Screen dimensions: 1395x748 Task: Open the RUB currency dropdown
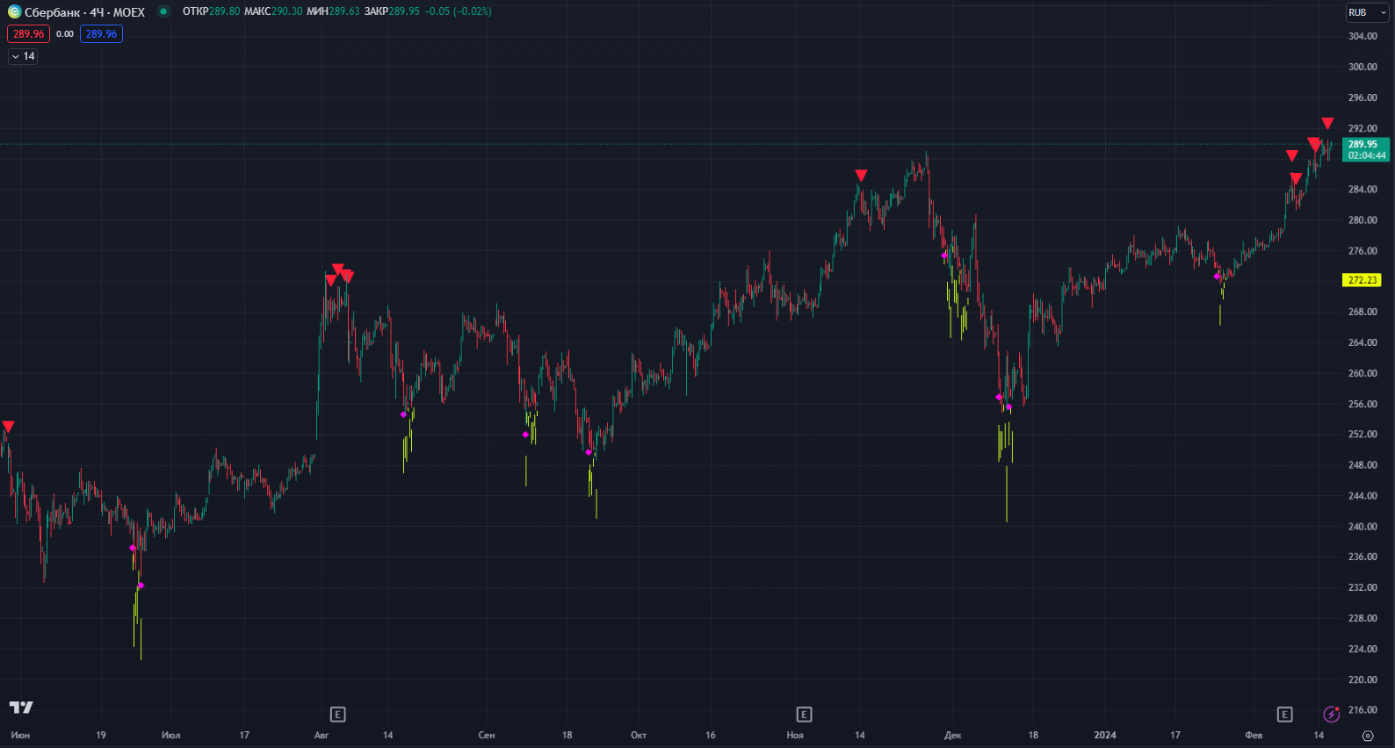click(x=1367, y=12)
